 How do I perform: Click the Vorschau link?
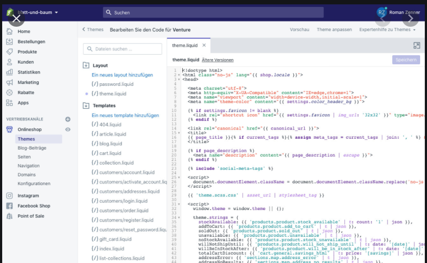point(299,29)
